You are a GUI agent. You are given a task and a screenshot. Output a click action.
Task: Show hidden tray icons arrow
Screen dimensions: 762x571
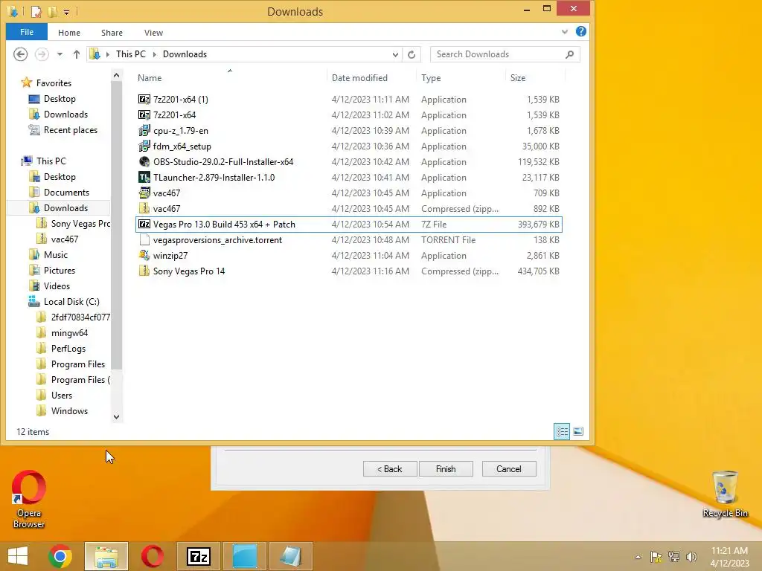pyautogui.click(x=638, y=557)
